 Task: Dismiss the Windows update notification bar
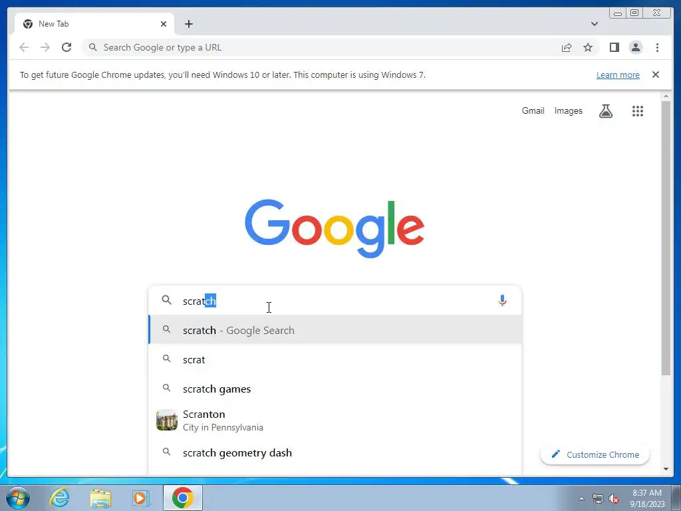(x=655, y=75)
